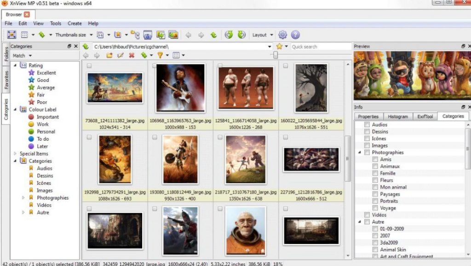Check the Voyage category checkbox
The width and height of the screenshot is (471, 266).
coord(375,208)
